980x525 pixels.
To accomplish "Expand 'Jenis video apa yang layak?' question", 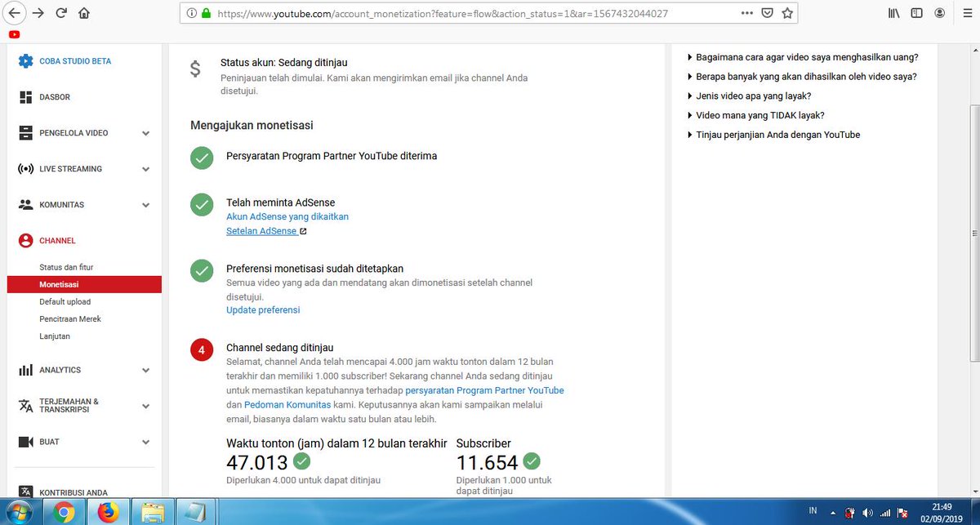I will point(749,96).
